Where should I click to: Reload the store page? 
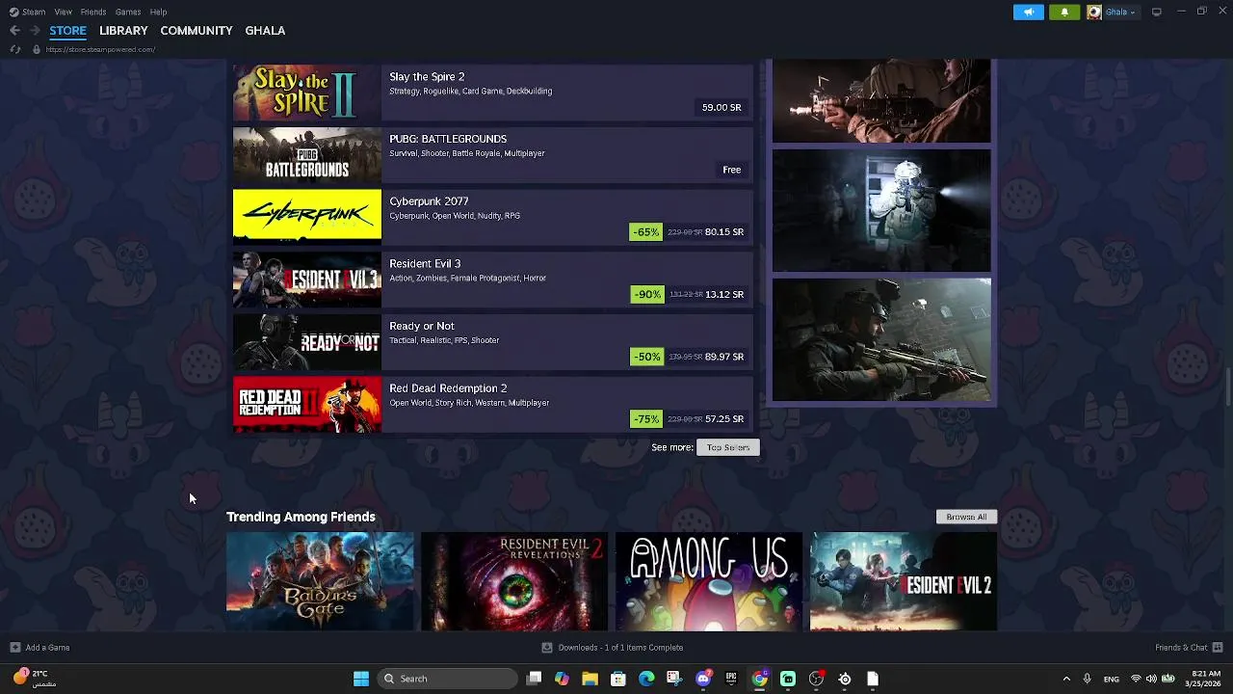pos(14,49)
